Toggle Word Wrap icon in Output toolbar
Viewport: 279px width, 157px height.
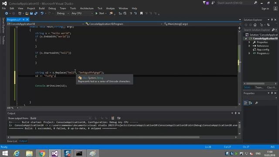[x=119, y=118]
